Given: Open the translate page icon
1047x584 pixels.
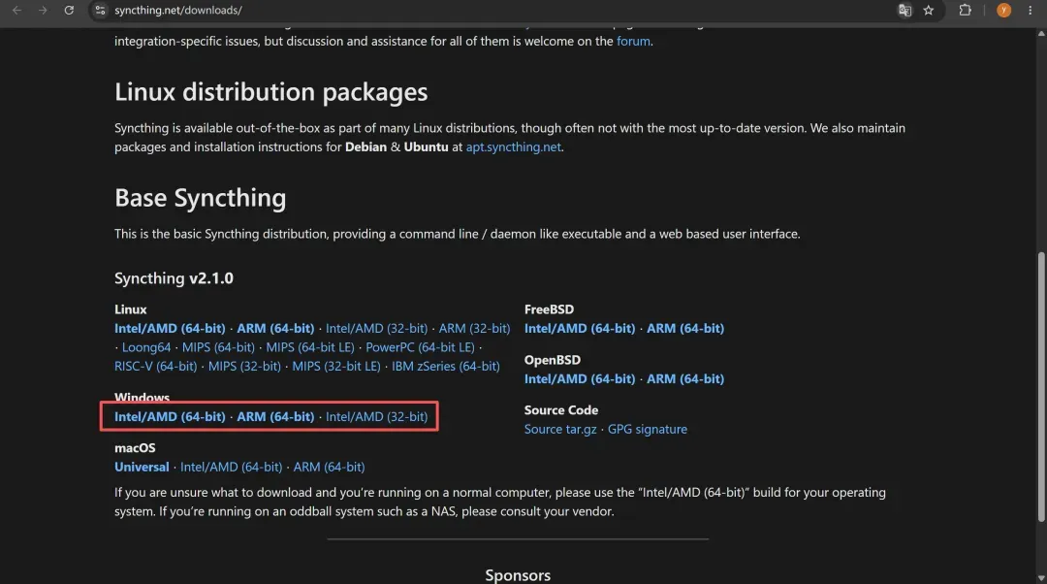Looking at the screenshot, I should click(904, 10).
